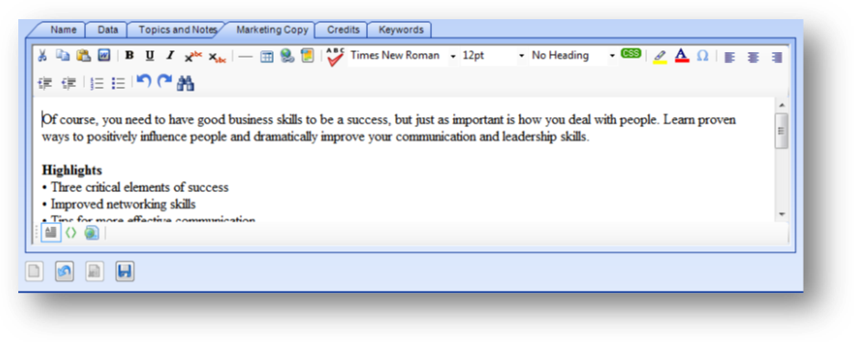This screenshot has width=854, height=342.
Task: Toggle Italic formatting
Action: (x=170, y=56)
